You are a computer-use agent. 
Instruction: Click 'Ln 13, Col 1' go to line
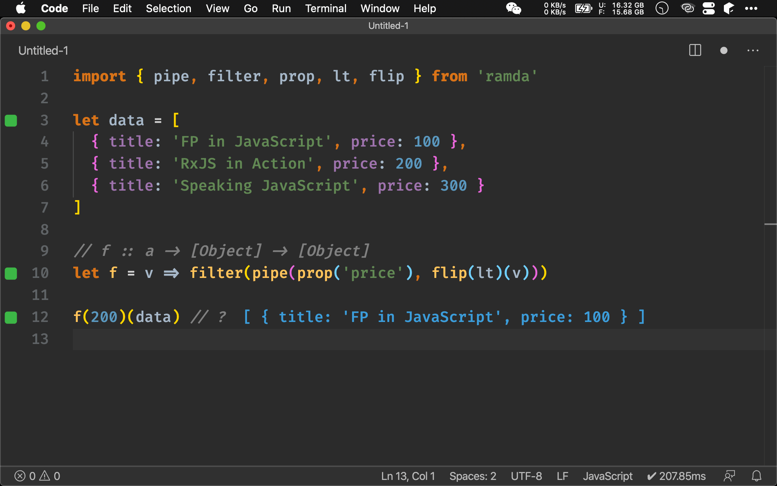(x=408, y=476)
